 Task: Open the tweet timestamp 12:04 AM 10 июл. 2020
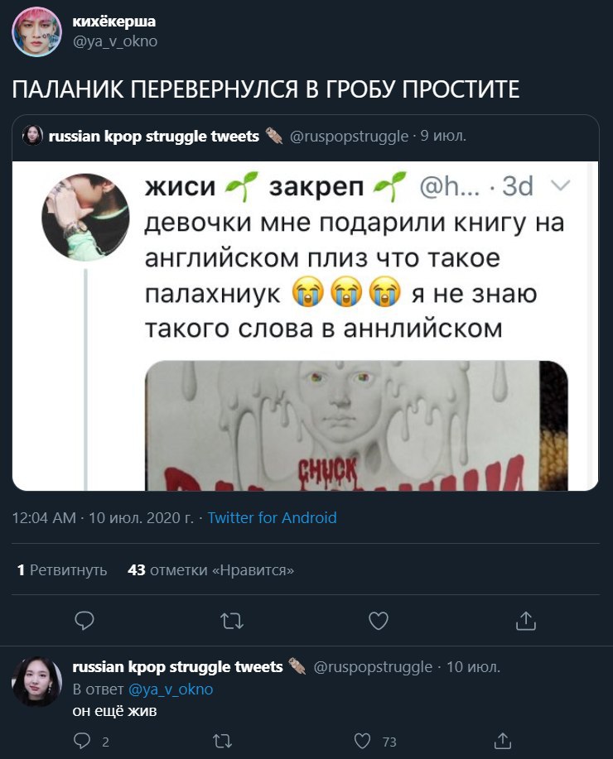coord(103,518)
